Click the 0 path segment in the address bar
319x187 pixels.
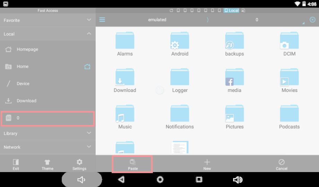click(257, 20)
